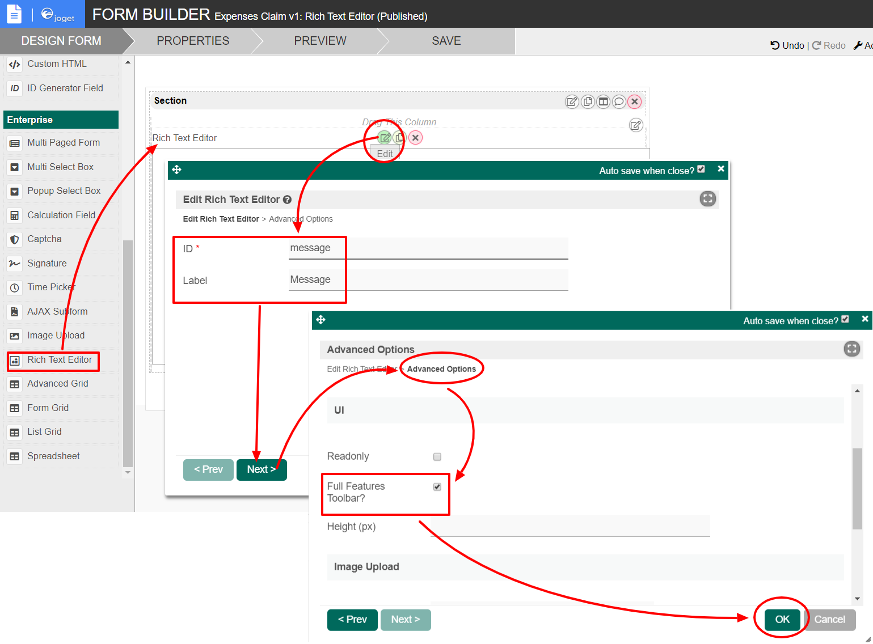Screen dimensions: 873x644
Task: Toggle Auto save when close in Advanced Options
Action: 845,320
